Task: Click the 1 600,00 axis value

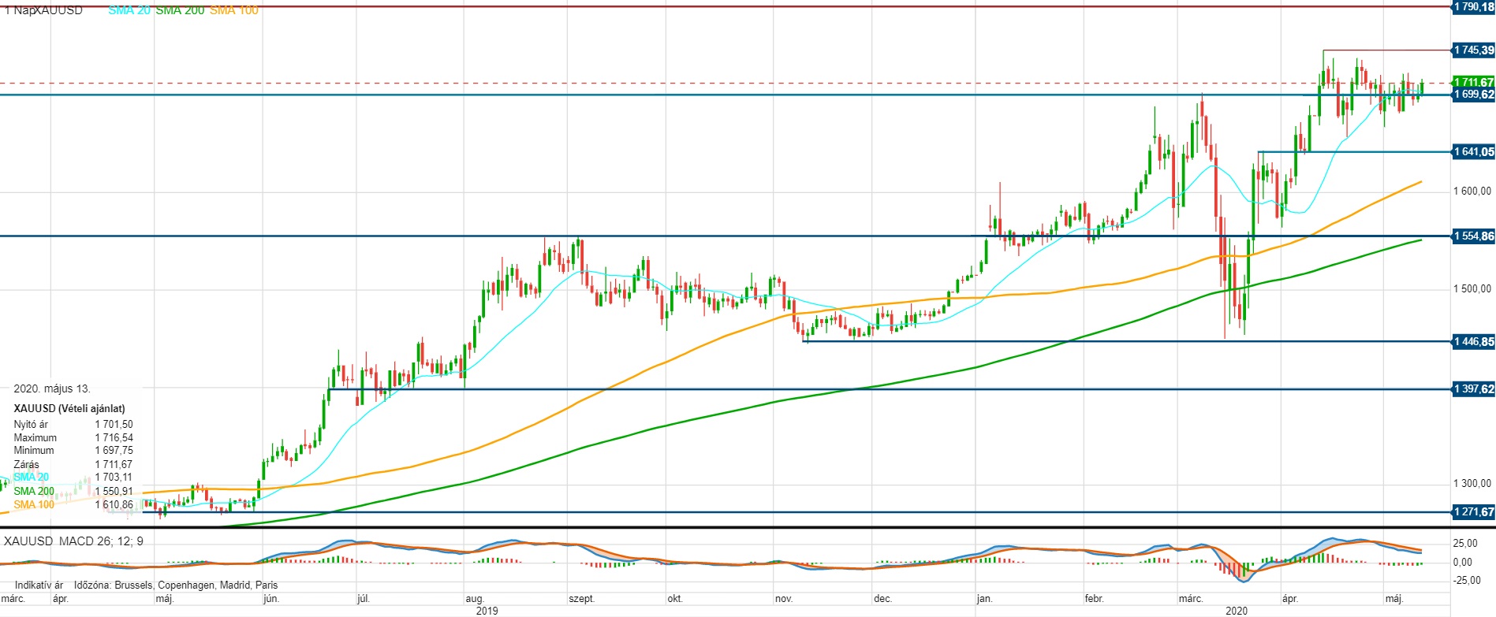Action: (x=1472, y=191)
